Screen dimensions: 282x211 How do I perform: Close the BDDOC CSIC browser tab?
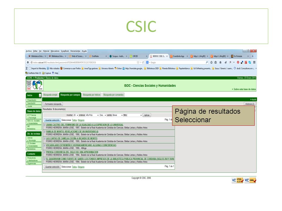[167, 56]
